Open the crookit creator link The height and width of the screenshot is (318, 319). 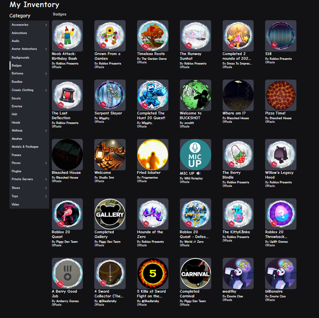pos(189,123)
